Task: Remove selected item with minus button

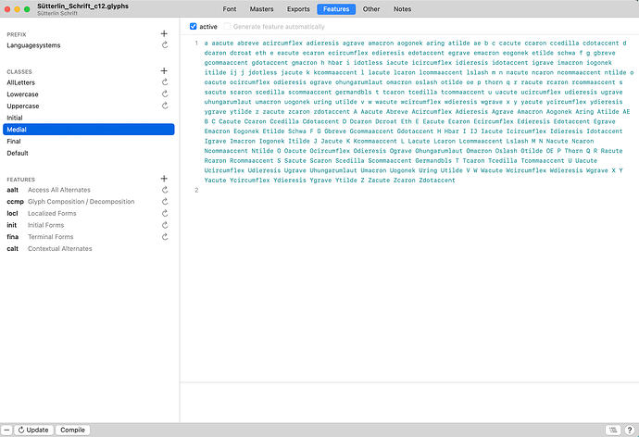Action: (x=6, y=431)
